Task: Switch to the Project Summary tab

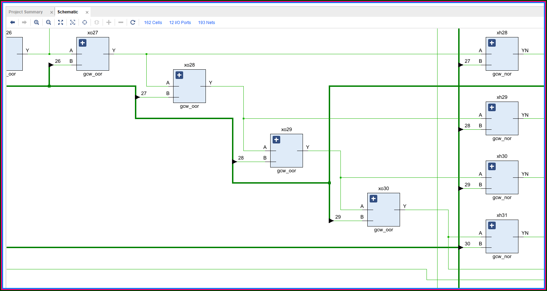Action: pos(26,12)
